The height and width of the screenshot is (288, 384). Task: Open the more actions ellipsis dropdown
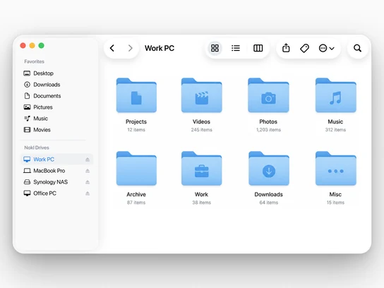[x=326, y=48]
